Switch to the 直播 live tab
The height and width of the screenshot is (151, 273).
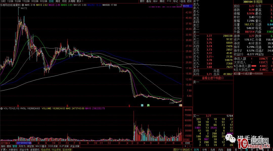(229, 149)
